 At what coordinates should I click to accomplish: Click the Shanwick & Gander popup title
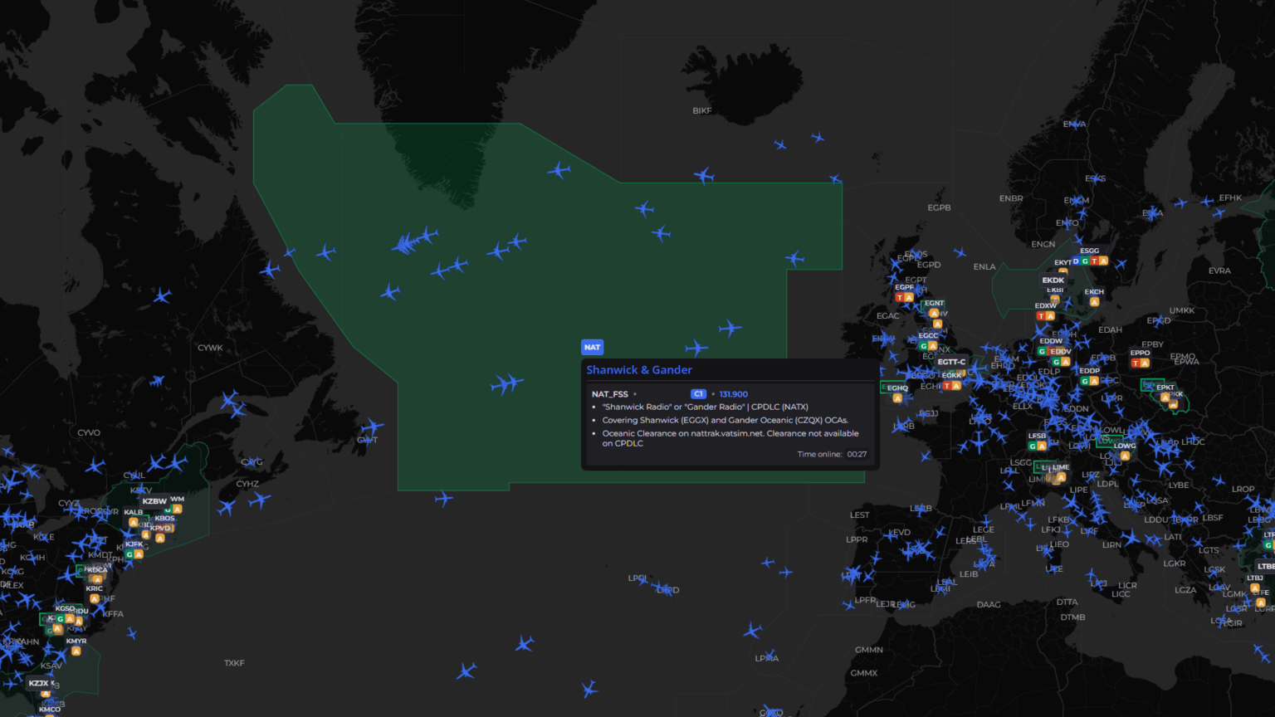click(x=639, y=369)
